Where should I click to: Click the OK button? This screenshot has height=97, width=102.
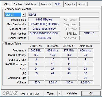[x=91, y=93]
